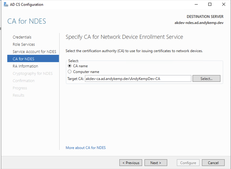This screenshot has height=169, width=231.
Task: Select CA for NDES in sidebar
Action: click(x=33, y=59)
